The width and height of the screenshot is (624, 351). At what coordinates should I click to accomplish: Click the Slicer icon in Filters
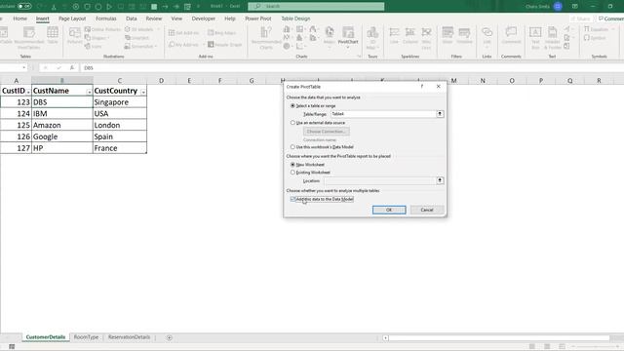click(448, 35)
